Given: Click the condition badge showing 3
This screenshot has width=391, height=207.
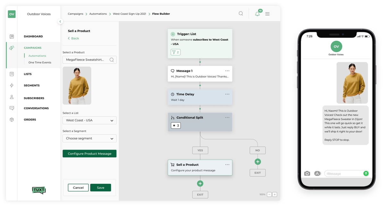Looking at the screenshot, I should (176, 126).
